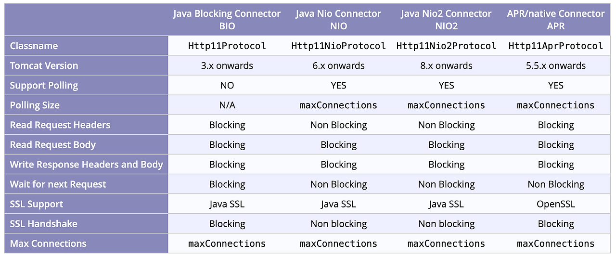Viewport: 616px width, 257px height.
Task: Select the Java Nio Connector NIO header
Action: point(338,20)
